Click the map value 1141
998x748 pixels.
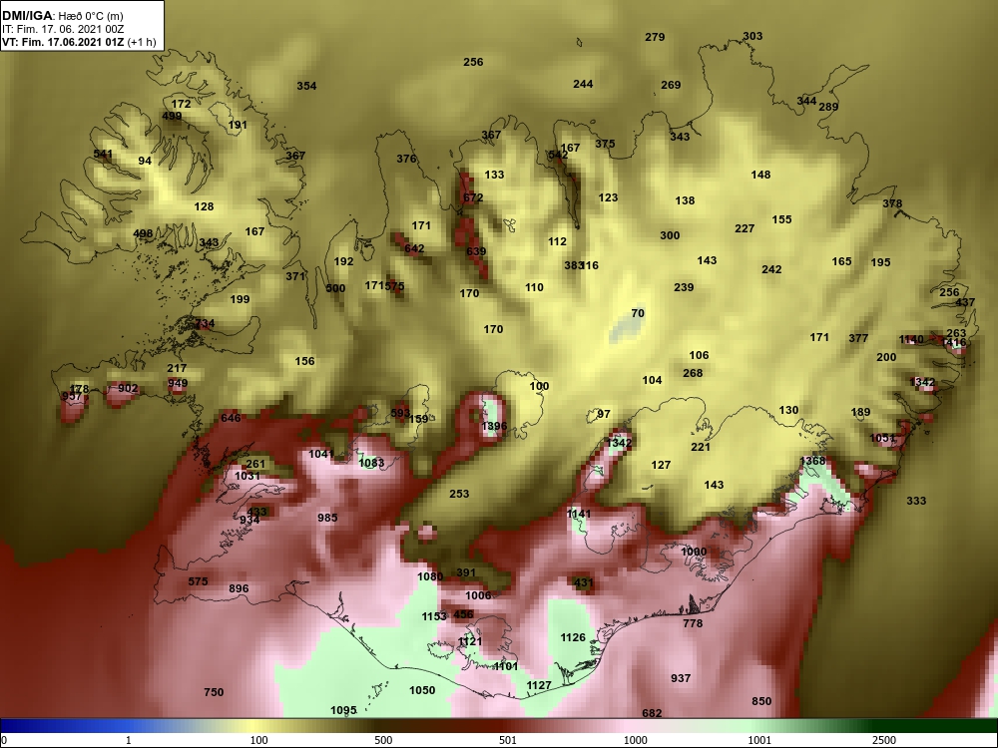[579, 514]
